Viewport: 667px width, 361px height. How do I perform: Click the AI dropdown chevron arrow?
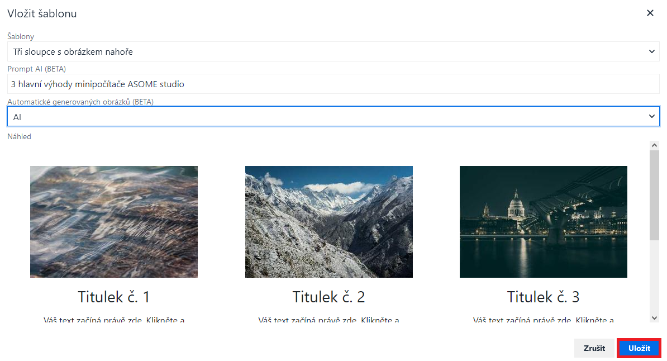[651, 116]
